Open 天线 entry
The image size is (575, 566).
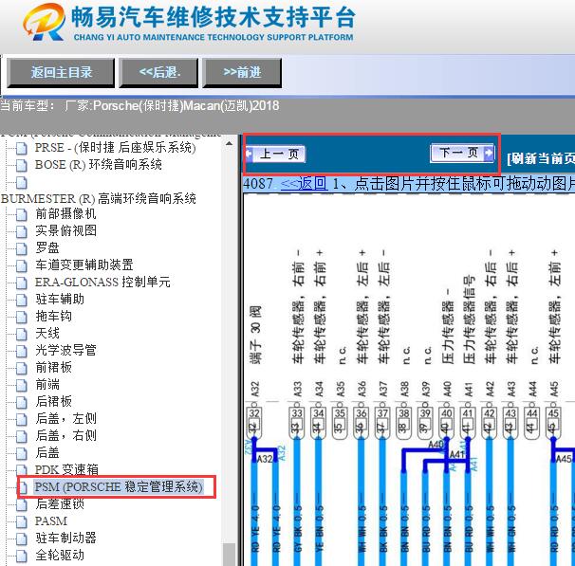tap(47, 334)
